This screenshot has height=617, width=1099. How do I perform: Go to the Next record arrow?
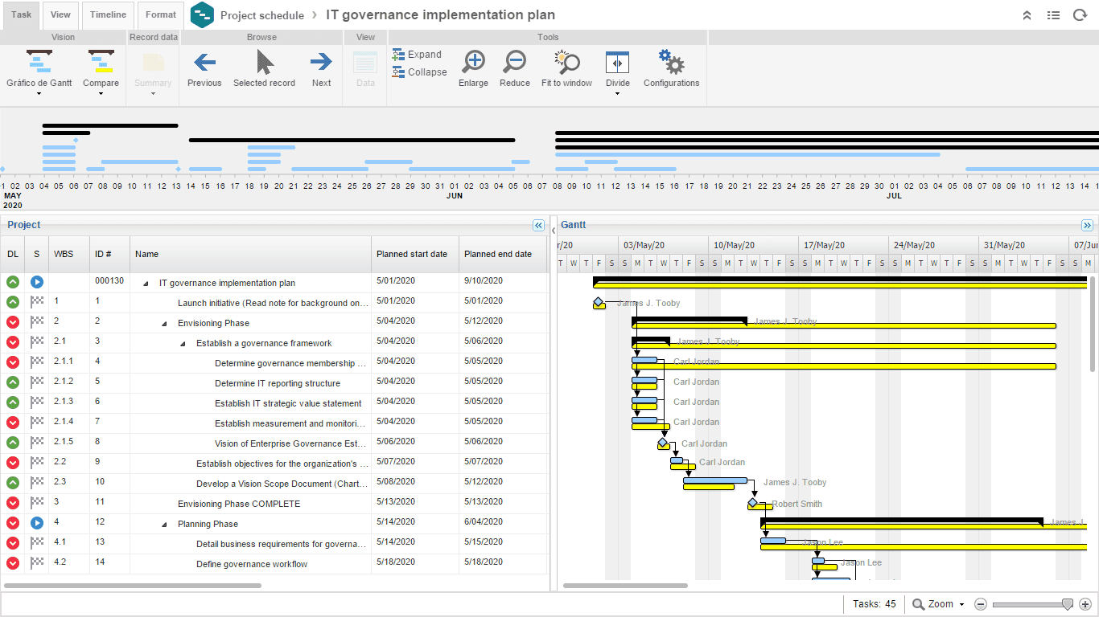pos(321,62)
